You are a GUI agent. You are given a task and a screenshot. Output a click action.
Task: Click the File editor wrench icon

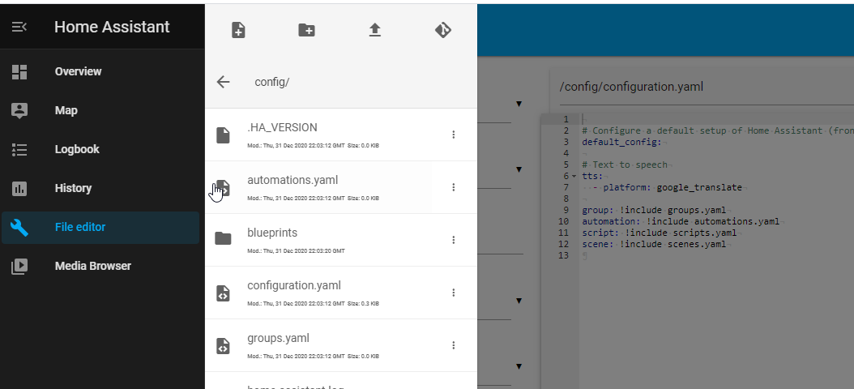[x=19, y=227]
